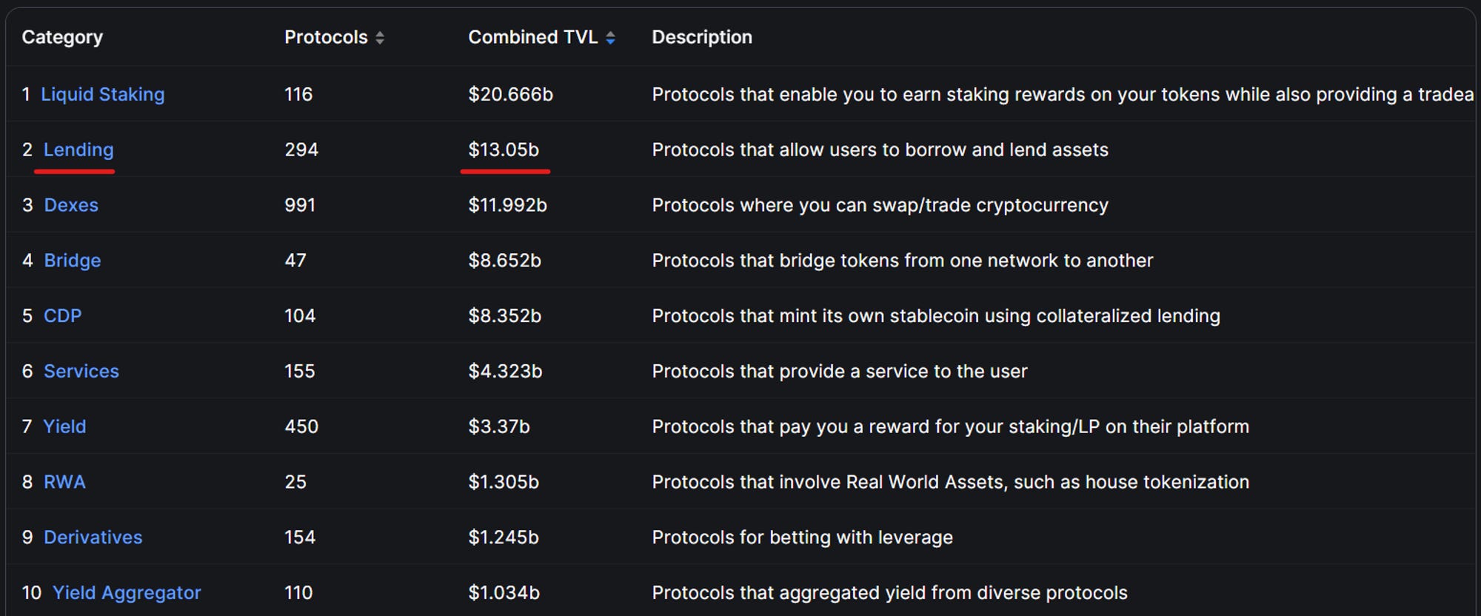Open the CDP category link
This screenshot has height=616, width=1481.
[63, 315]
